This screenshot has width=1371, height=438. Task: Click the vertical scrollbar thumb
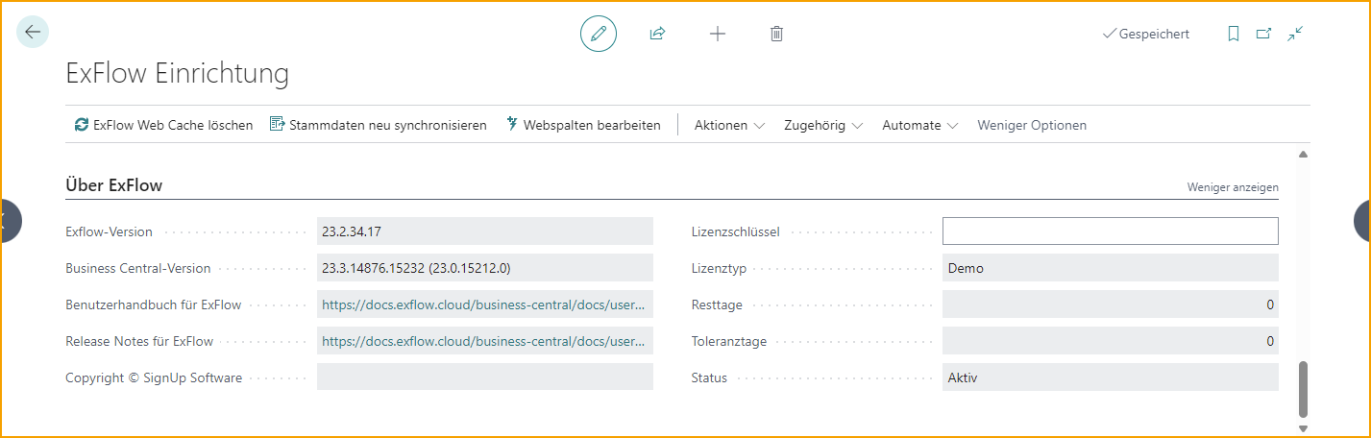click(x=1304, y=389)
